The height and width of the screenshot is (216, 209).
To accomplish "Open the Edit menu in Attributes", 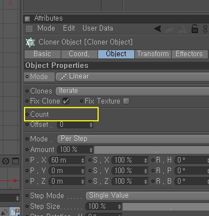I will point(69,28).
